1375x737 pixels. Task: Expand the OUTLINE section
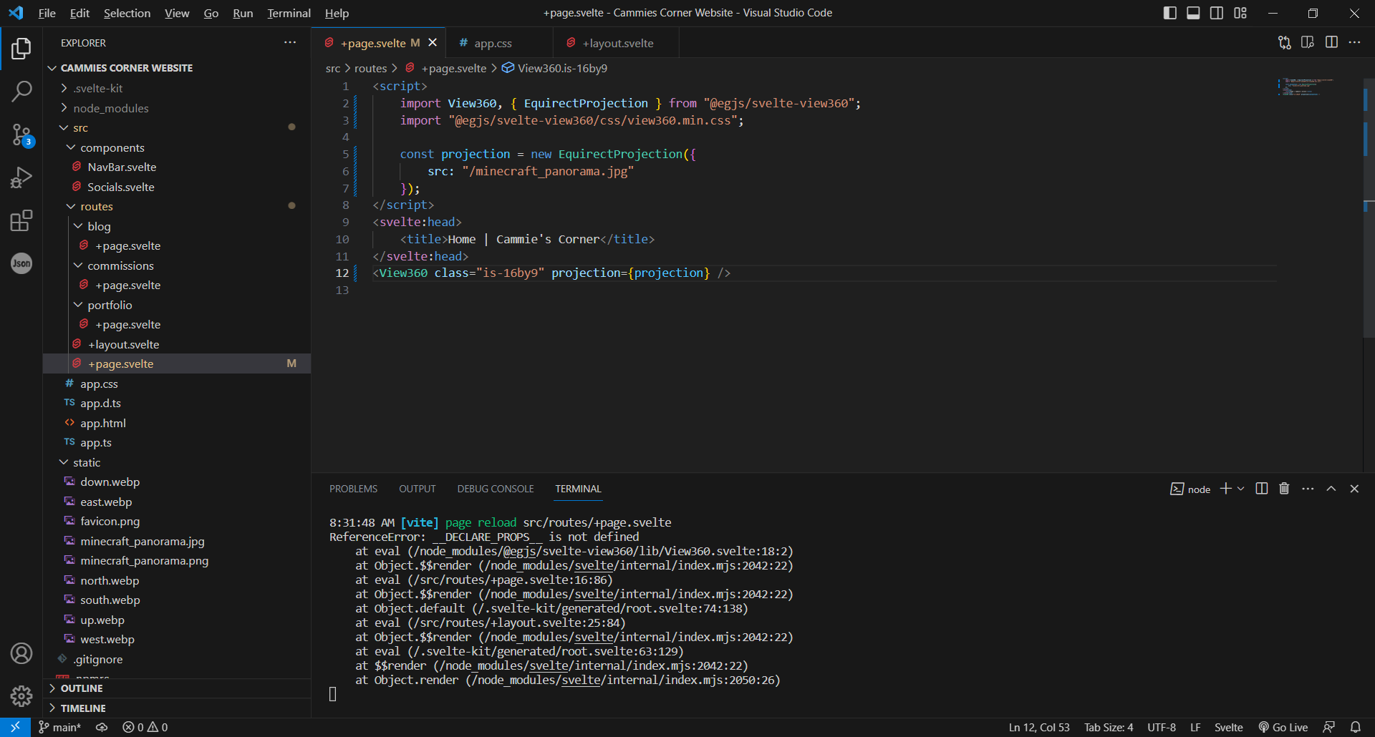(x=82, y=688)
